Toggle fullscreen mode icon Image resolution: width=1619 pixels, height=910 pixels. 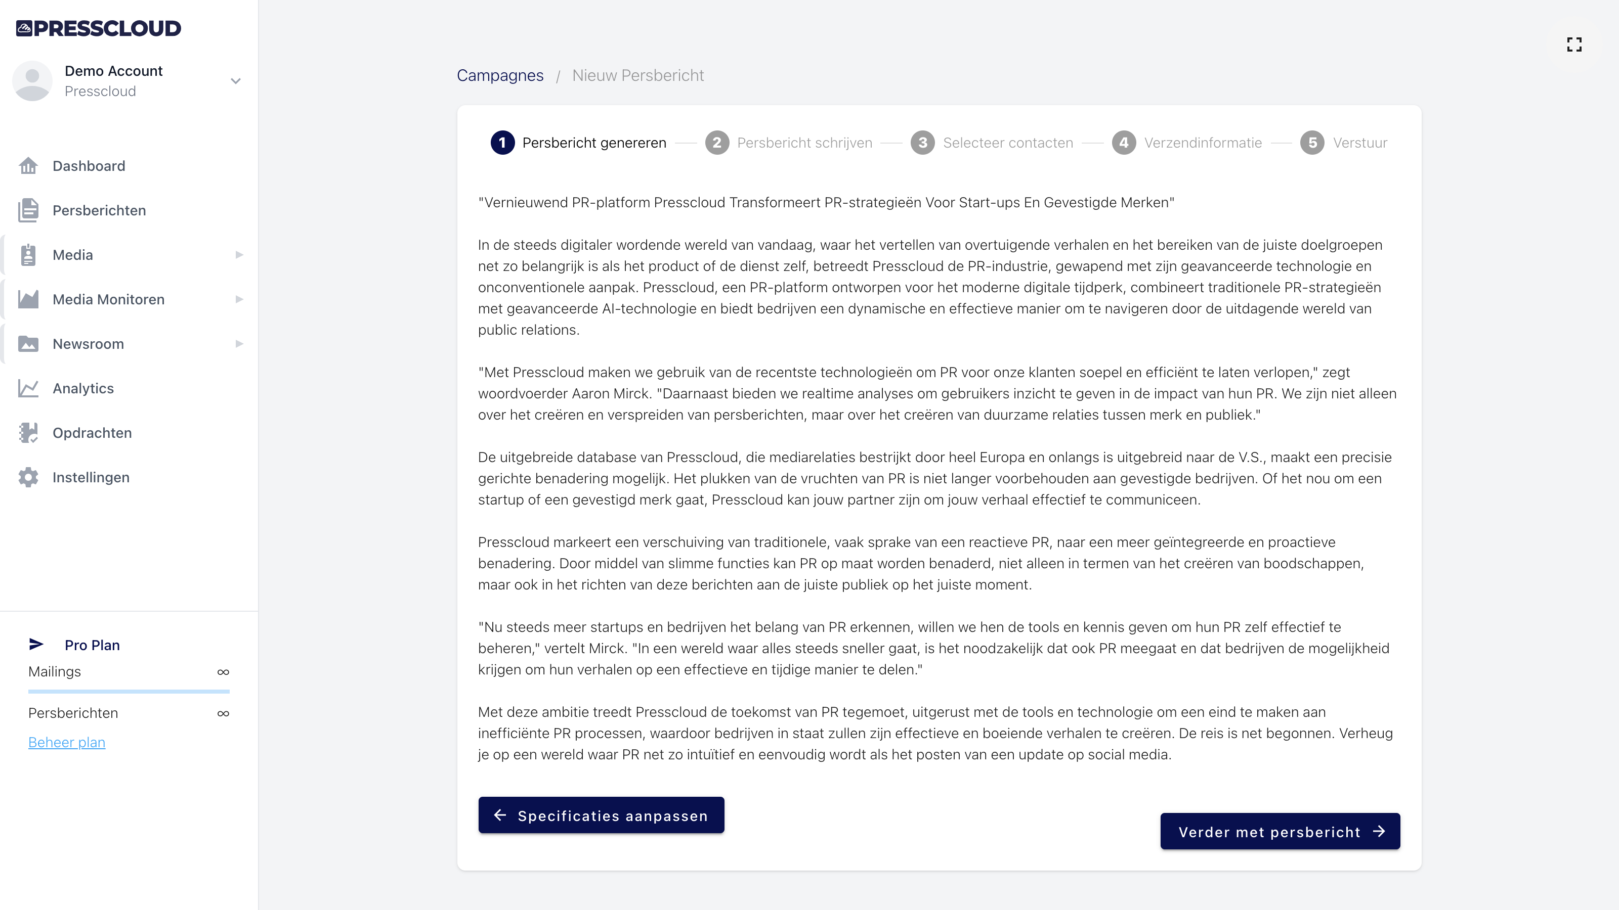pos(1574,44)
